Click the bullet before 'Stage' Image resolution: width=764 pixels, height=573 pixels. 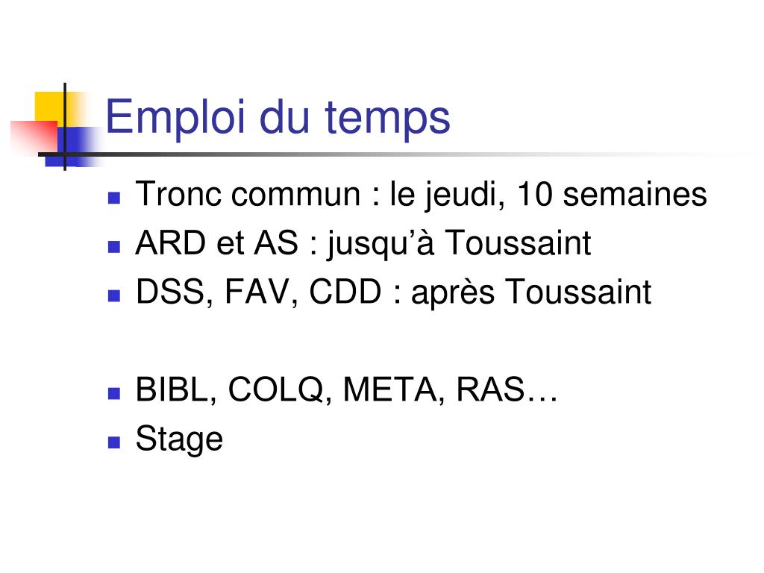click(x=114, y=442)
